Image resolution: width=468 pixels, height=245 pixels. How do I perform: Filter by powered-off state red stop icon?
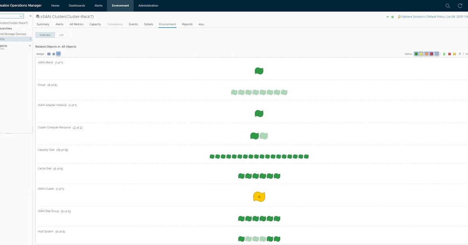(x=449, y=54)
